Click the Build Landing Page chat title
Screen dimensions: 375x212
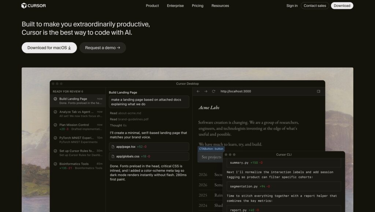(x=123, y=93)
